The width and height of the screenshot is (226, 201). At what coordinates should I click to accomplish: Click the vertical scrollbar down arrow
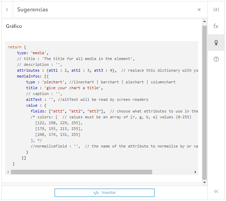coord(205,183)
